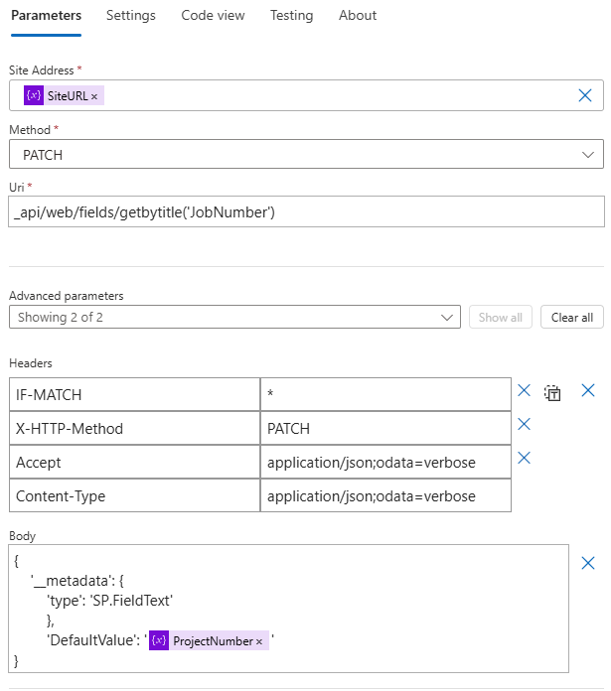Edit the Uri input field
Image resolution: width=611 pixels, height=691 pixels.
pyautogui.click(x=306, y=211)
